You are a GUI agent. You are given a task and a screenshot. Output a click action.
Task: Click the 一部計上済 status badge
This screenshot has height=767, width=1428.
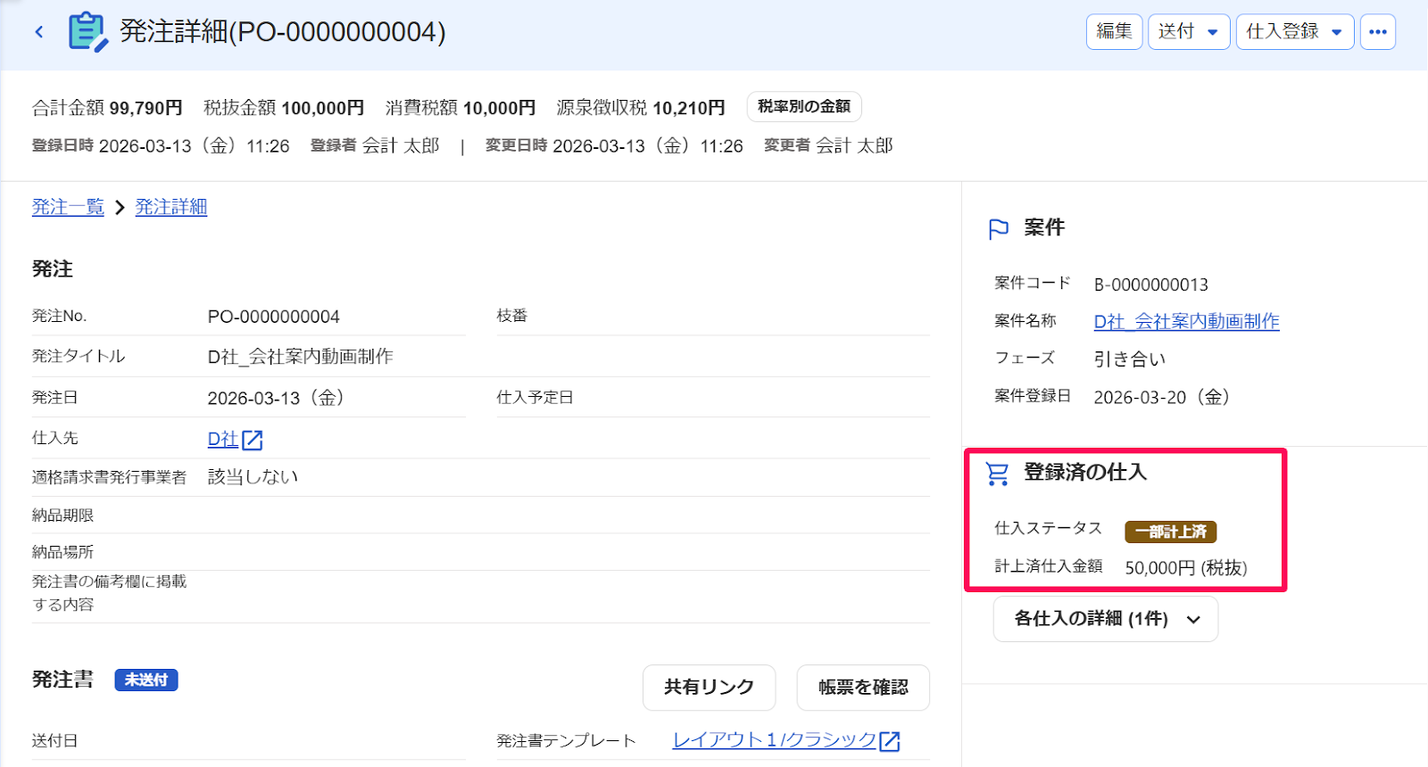pyautogui.click(x=1171, y=532)
